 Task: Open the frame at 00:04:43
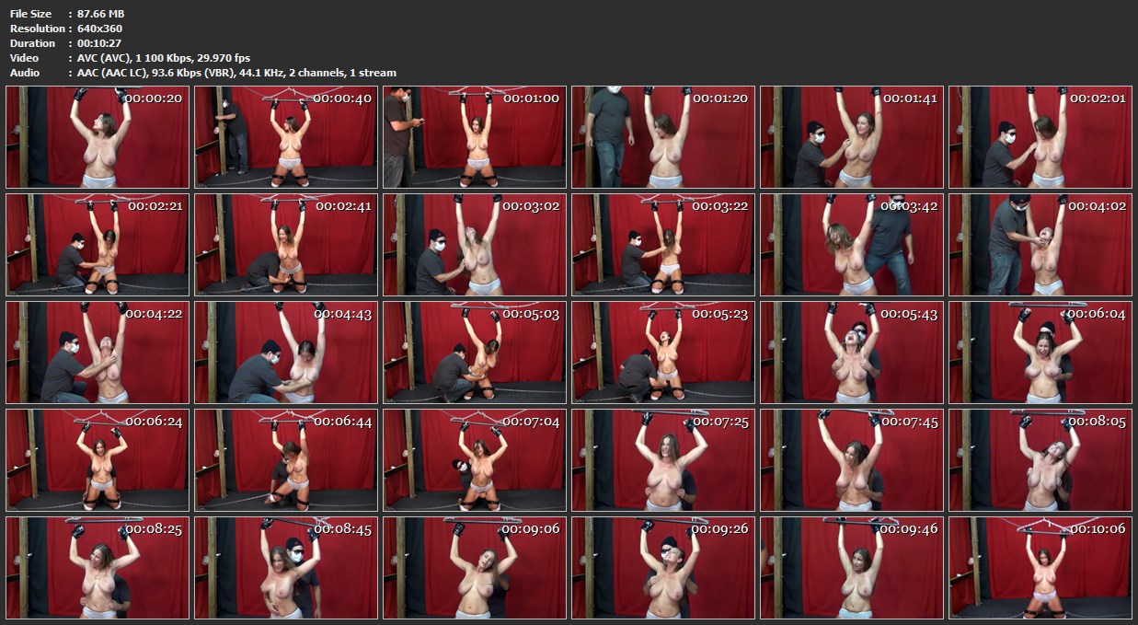pyautogui.click(x=286, y=352)
